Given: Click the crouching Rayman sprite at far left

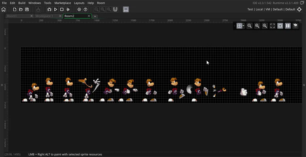Looking at the screenshot, I should click(x=31, y=92).
